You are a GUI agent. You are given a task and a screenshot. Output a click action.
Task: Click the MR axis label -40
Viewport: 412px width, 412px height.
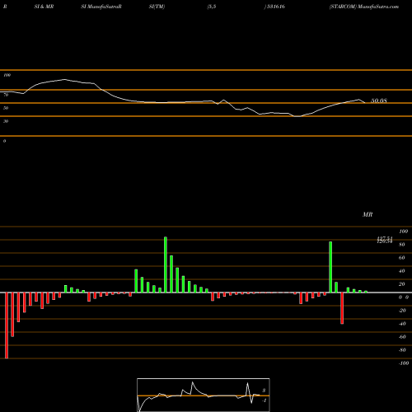coord(402,324)
